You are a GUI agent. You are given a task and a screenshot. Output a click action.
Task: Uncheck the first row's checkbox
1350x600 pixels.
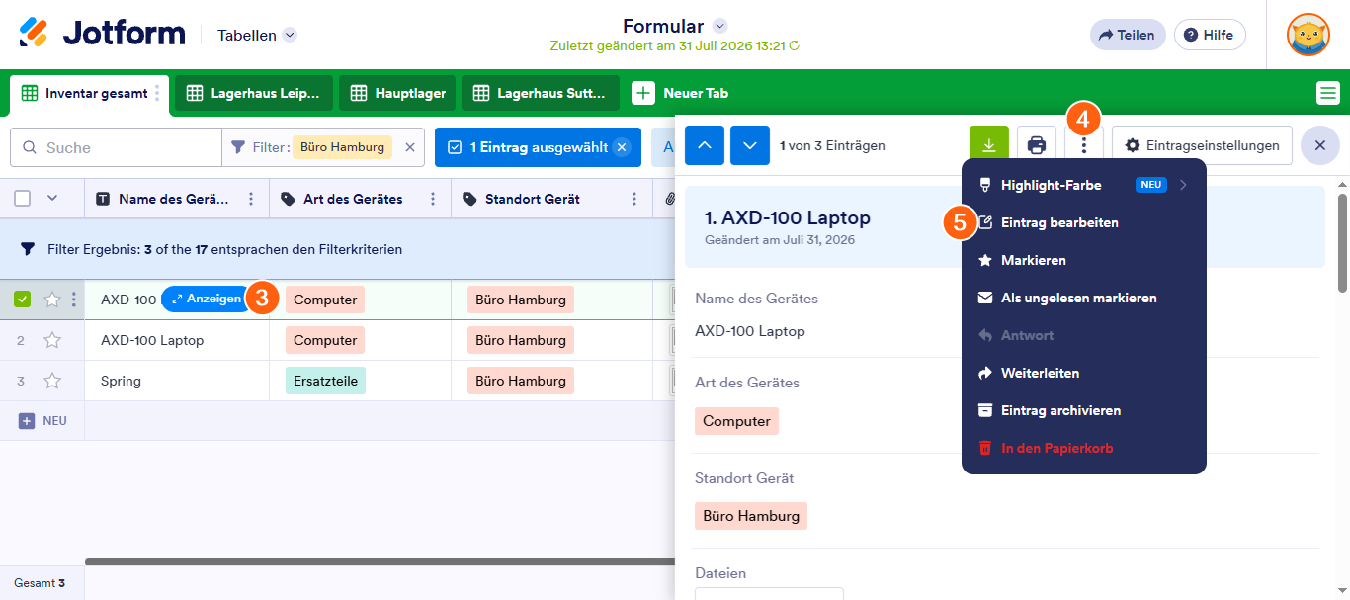23,300
